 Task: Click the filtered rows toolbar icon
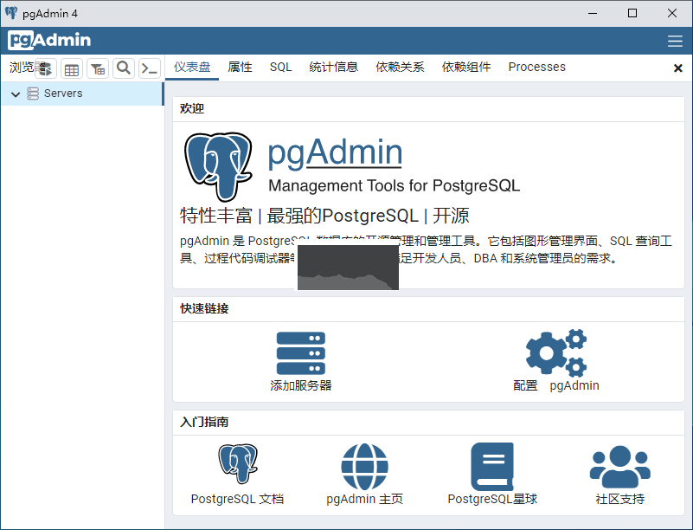coord(98,68)
